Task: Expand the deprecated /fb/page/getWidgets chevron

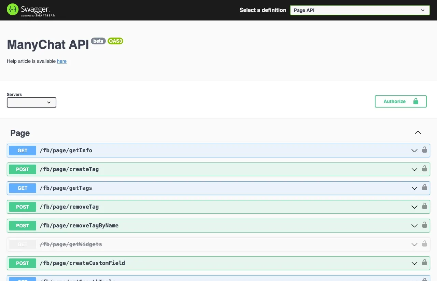Action: pos(414,244)
